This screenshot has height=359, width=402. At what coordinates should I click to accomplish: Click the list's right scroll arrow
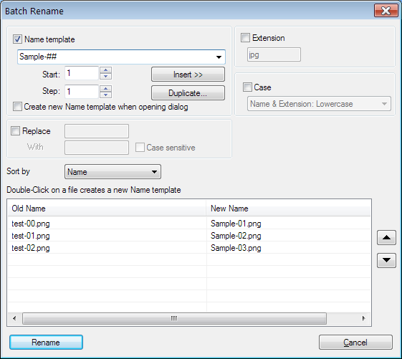point(363,318)
